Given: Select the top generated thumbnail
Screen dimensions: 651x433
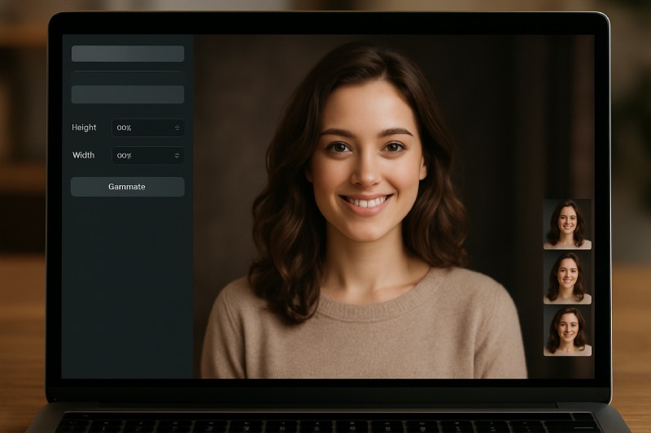Looking at the screenshot, I should [x=567, y=223].
